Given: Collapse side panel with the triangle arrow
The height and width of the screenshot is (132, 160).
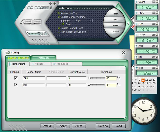Looking at the screenshot, I should 128,23.
